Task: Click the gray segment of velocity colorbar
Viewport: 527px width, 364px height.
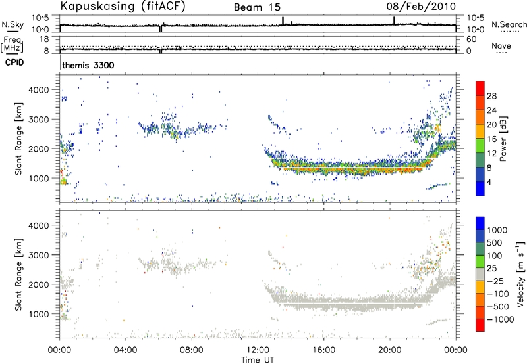Action: point(480,274)
